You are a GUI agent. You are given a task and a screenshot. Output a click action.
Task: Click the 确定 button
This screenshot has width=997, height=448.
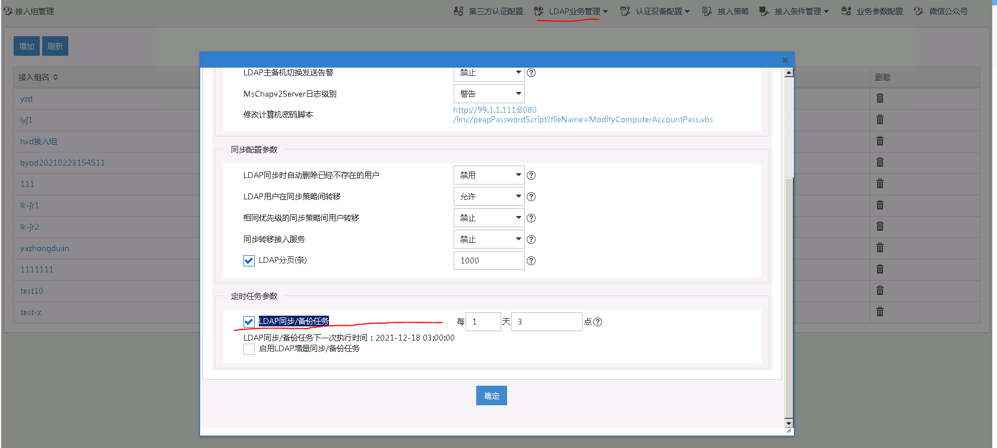click(492, 396)
